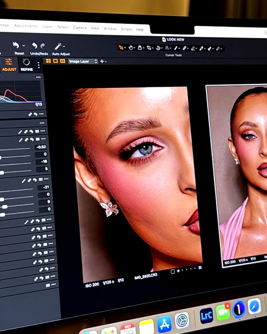Open the Image Layer selector dropdown
Screen dimensions: 267x334
tap(83, 61)
